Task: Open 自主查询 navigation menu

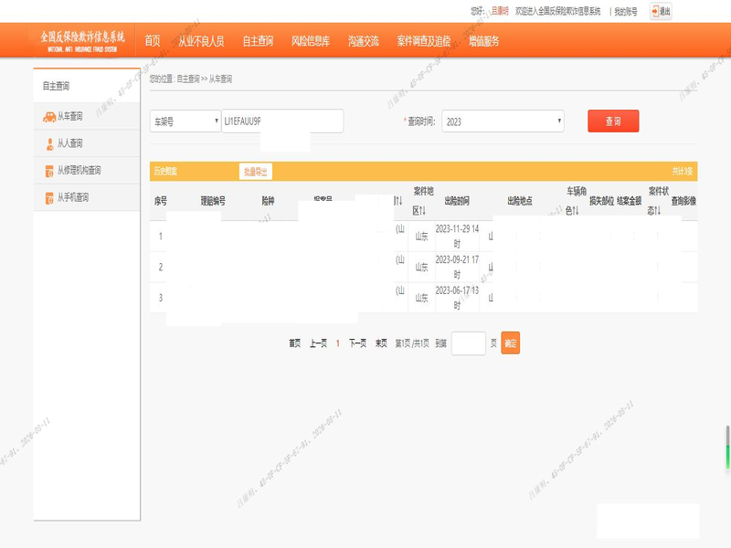Action: point(258,41)
